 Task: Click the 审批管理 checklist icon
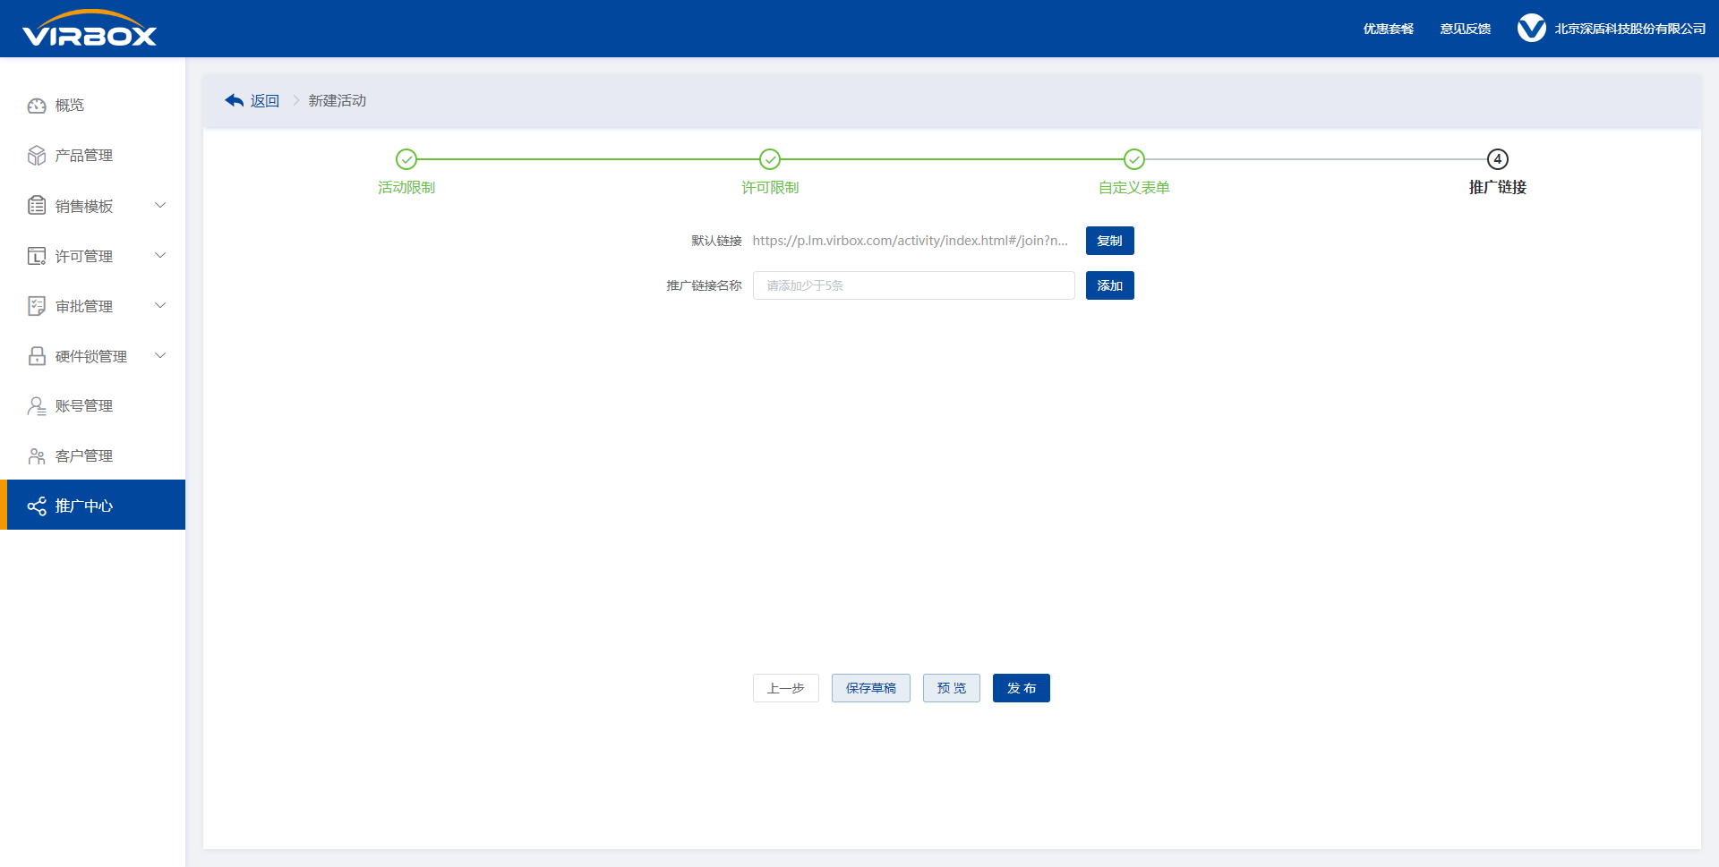tap(37, 306)
